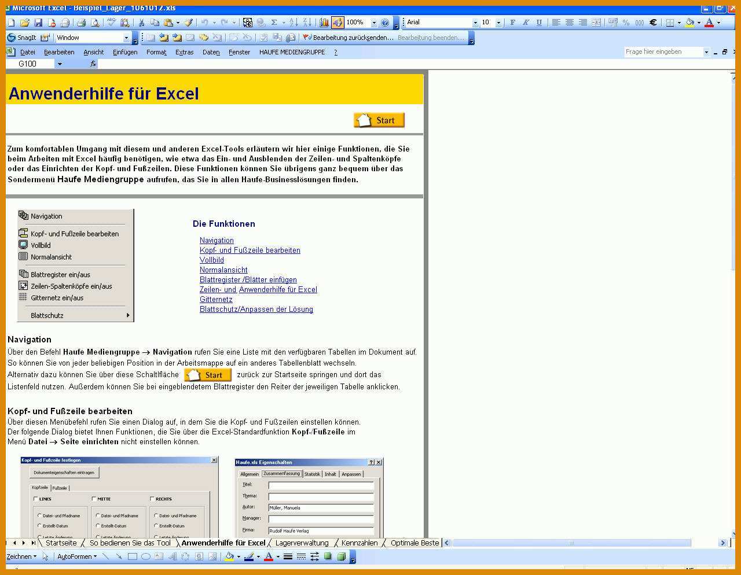Image resolution: width=741 pixels, height=575 pixels.
Task: Sort descending with Z-A icon
Action: [x=307, y=23]
